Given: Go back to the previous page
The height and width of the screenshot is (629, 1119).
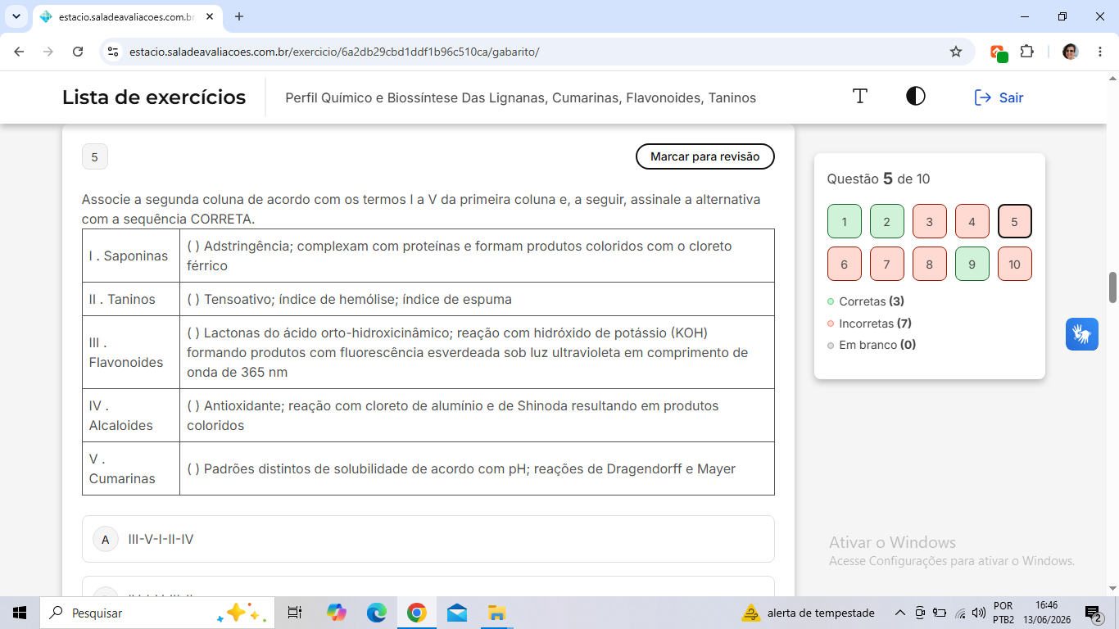Looking at the screenshot, I should click(x=20, y=52).
